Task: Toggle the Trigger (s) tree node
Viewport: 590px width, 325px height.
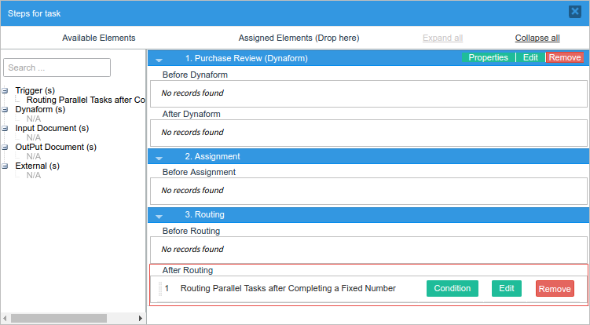Action: [5, 91]
